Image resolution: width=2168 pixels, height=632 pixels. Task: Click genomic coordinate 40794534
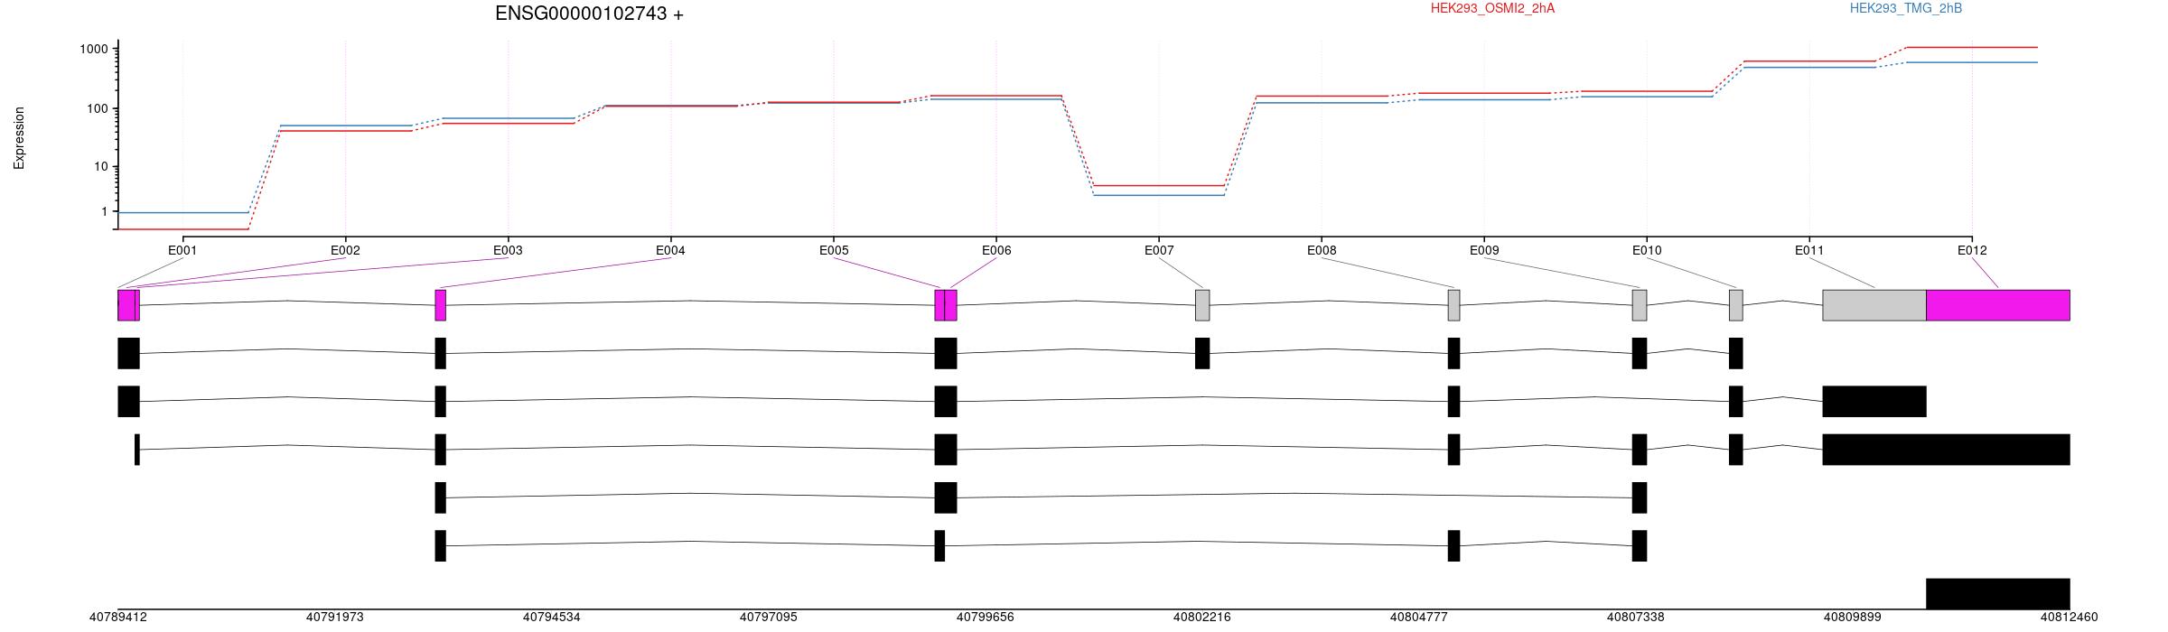coord(552,618)
